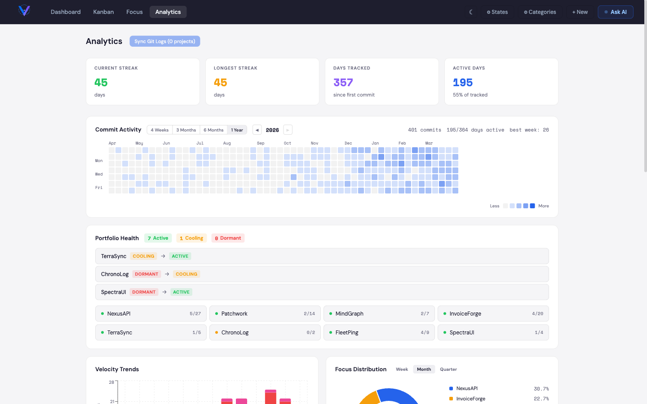
Task: Click the Ask AI button
Action: (x=615, y=12)
